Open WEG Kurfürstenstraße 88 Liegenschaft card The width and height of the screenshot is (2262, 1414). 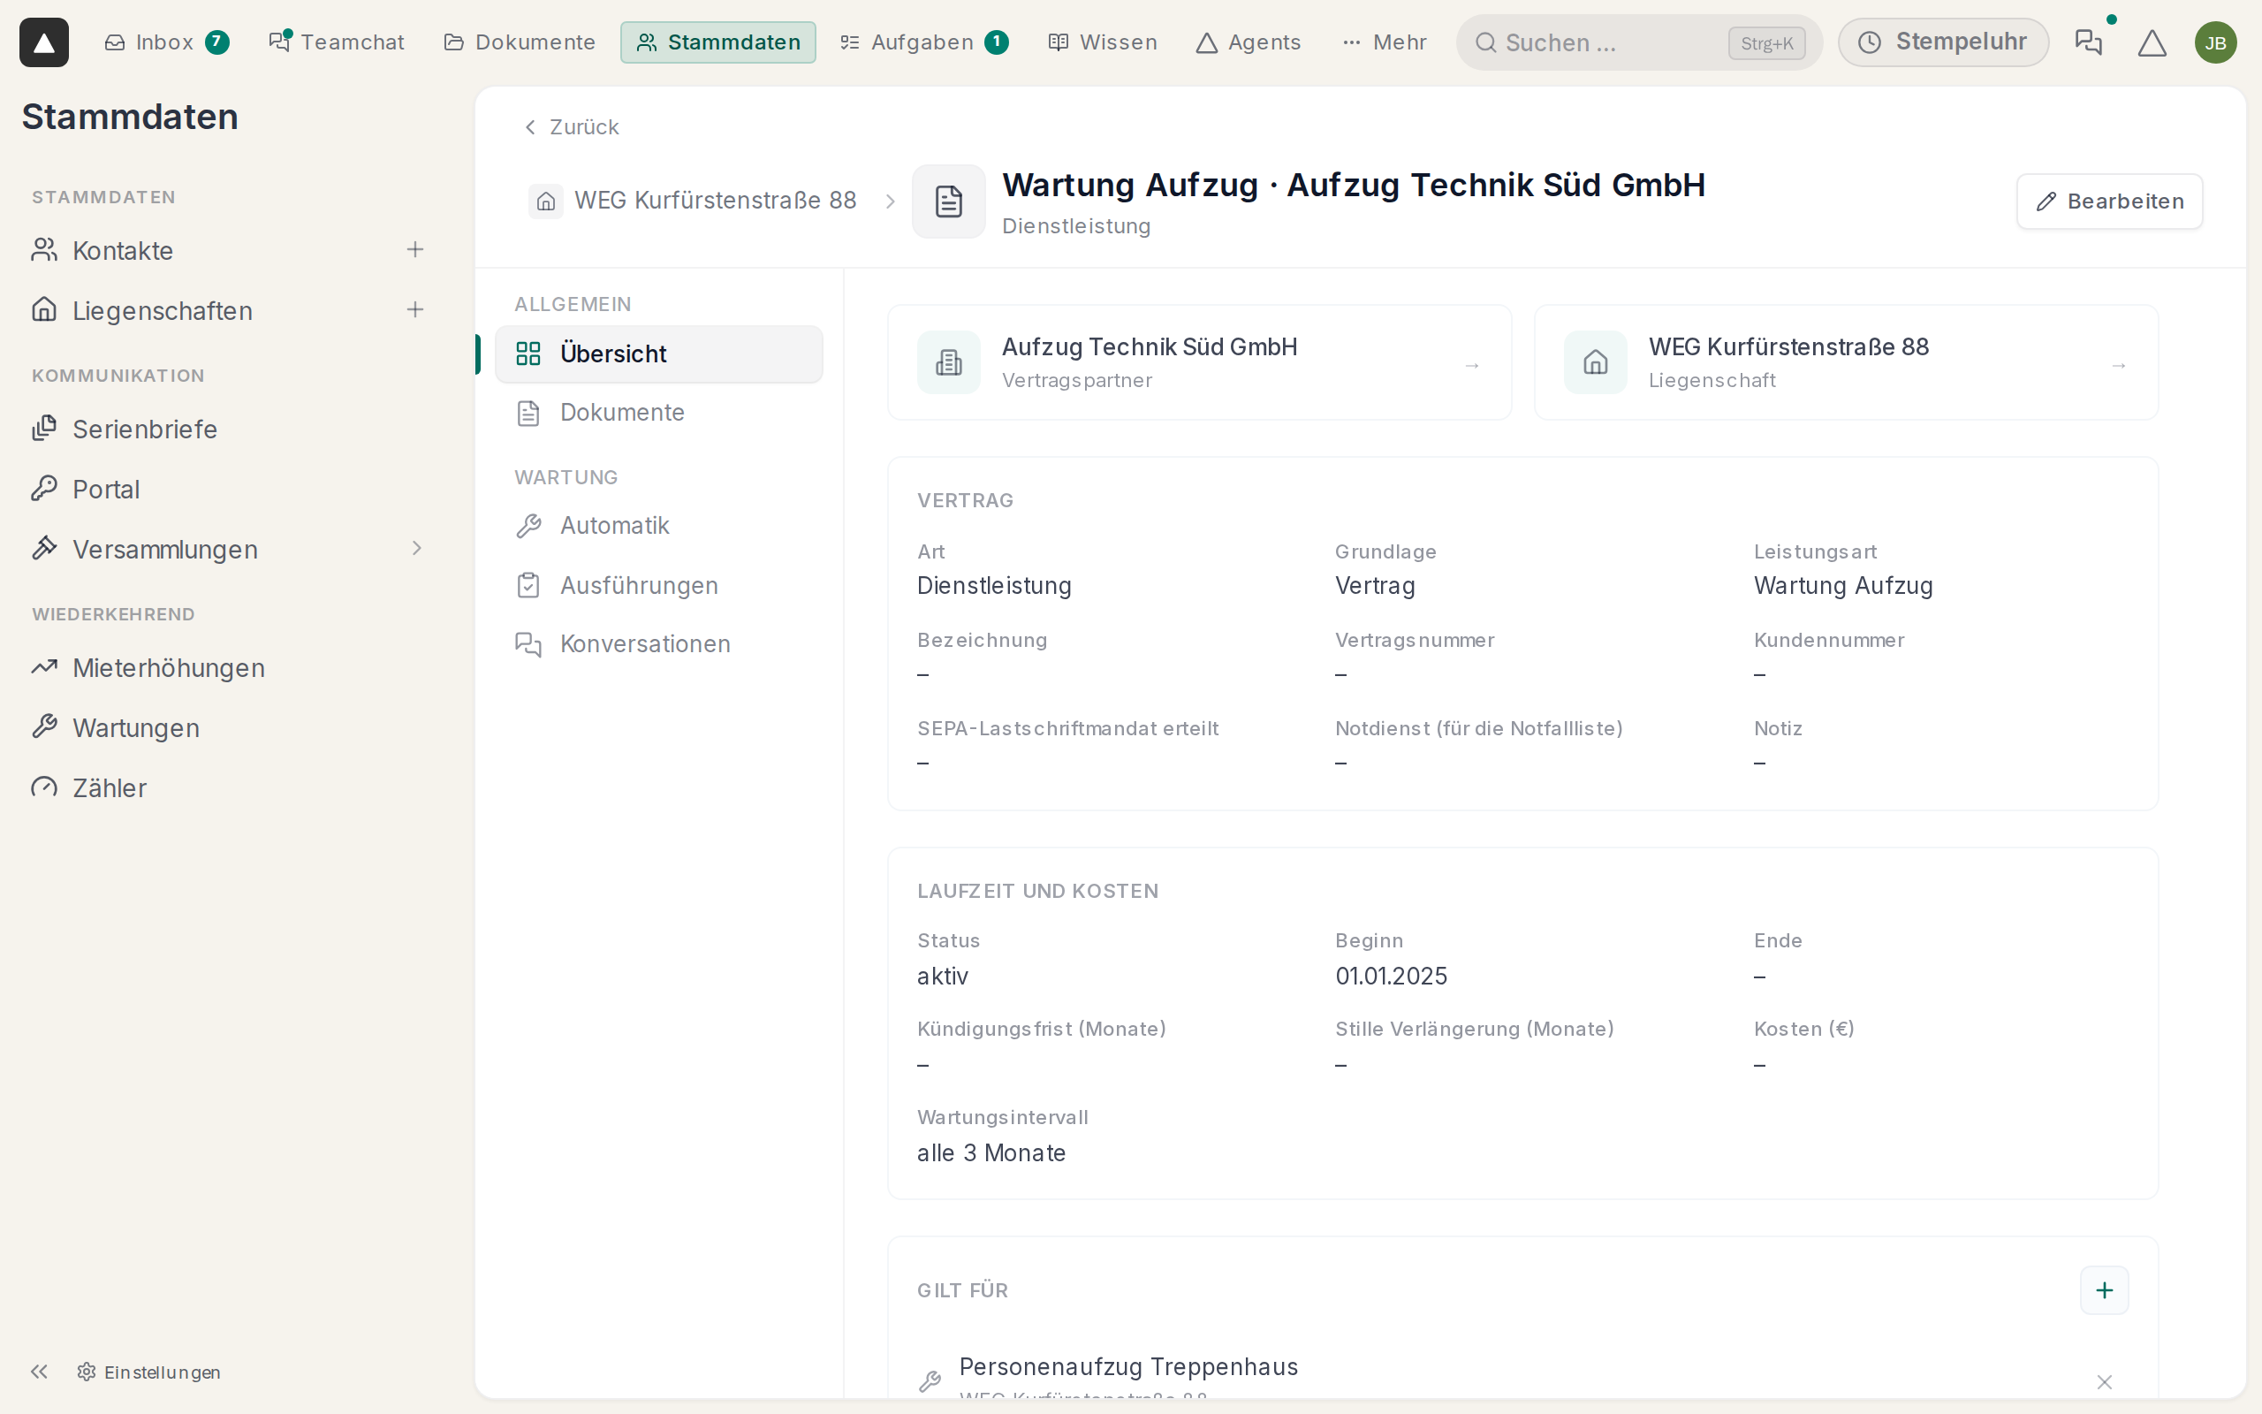(1846, 362)
